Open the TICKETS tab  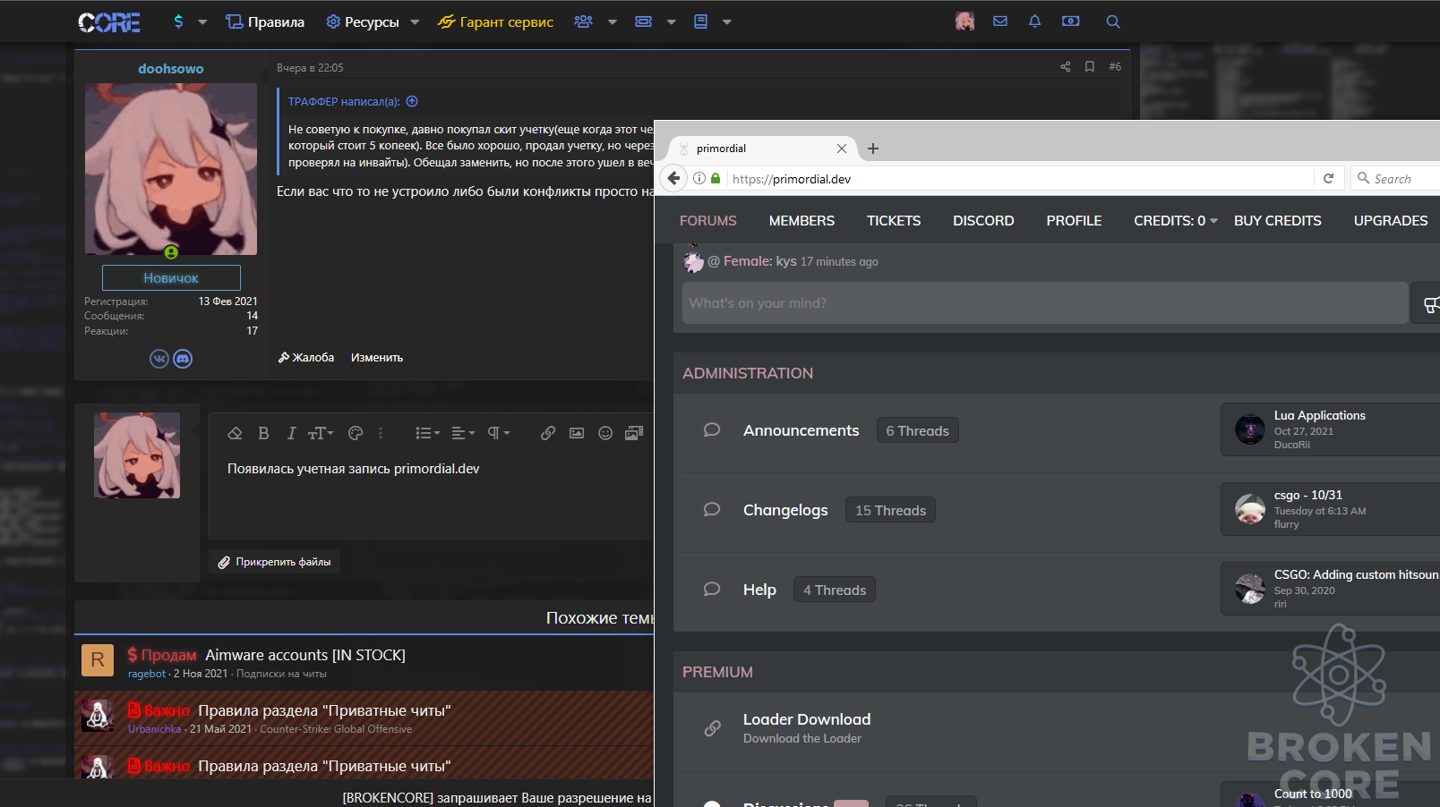pos(894,220)
